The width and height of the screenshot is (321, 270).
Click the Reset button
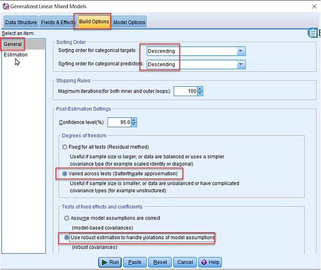click(x=160, y=262)
